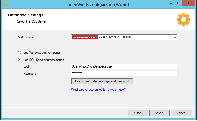Click the 'Login:' label text
This screenshot has width=197, height=121.
[x=28, y=67]
